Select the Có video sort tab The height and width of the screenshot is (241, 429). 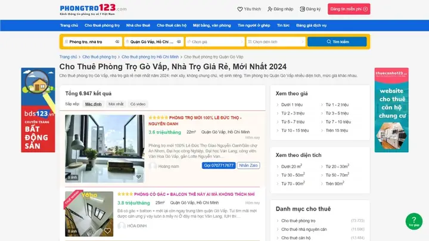pyautogui.click(x=138, y=104)
